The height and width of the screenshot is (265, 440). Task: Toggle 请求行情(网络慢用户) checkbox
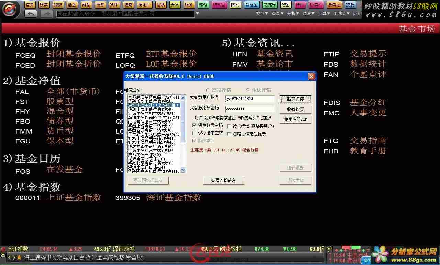point(229,126)
